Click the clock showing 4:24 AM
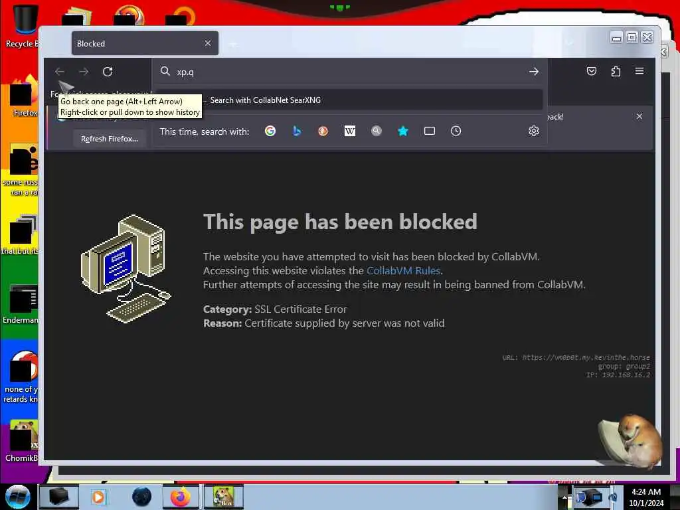Image resolution: width=680 pixels, height=510 pixels. click(646, 497)
